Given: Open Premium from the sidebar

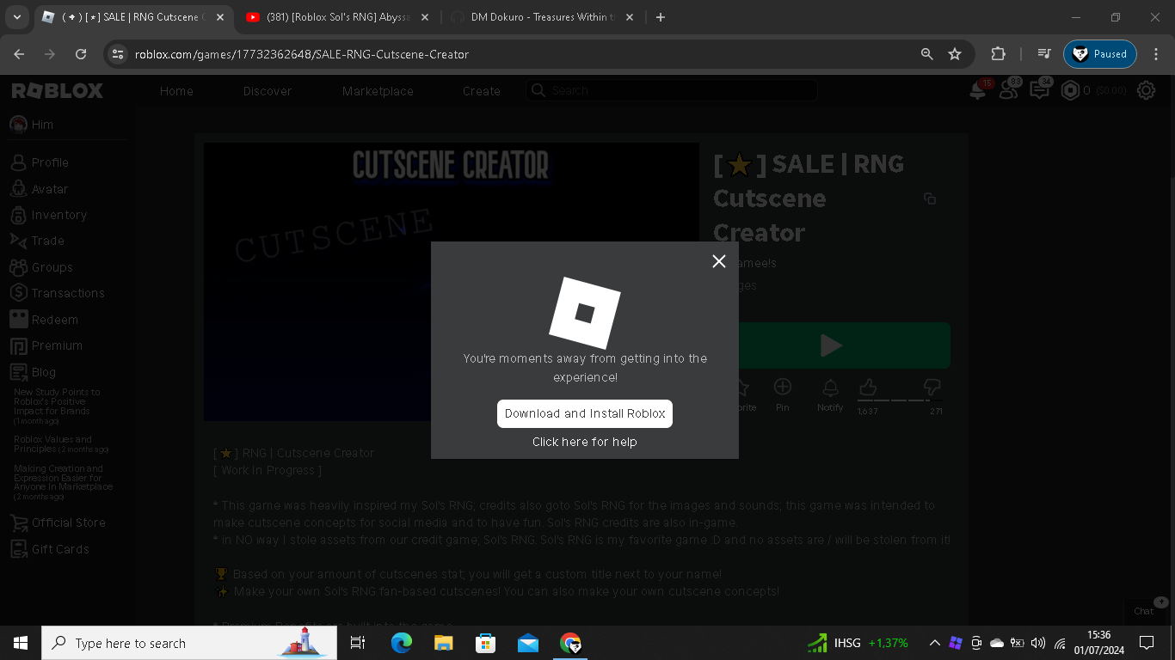Looking at the screenshot, I should 46,345.
